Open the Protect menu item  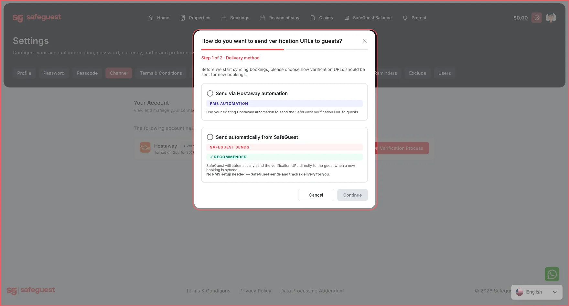tap(414, 18)
